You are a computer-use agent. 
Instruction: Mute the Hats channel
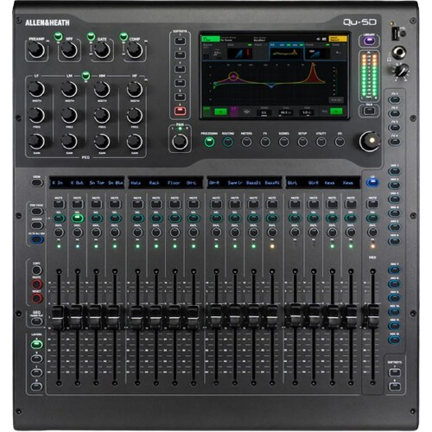[137, 204]
